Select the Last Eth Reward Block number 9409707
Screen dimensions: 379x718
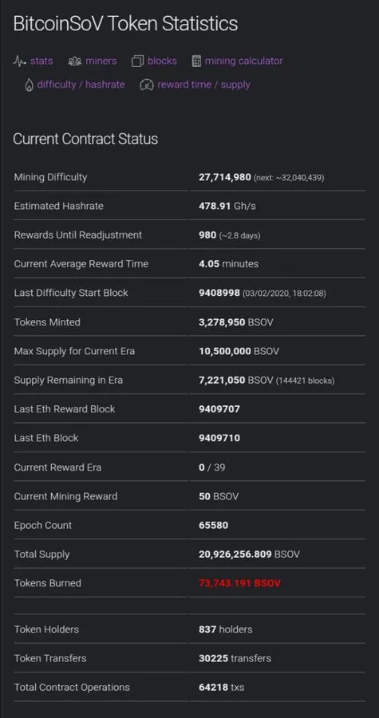point(219,409)
